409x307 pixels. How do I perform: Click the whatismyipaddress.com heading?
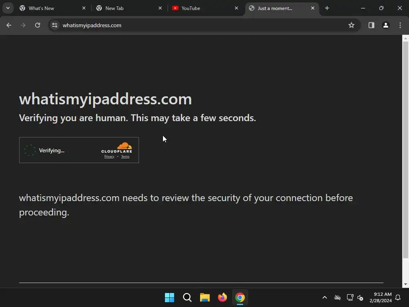(x=105, y=99)
